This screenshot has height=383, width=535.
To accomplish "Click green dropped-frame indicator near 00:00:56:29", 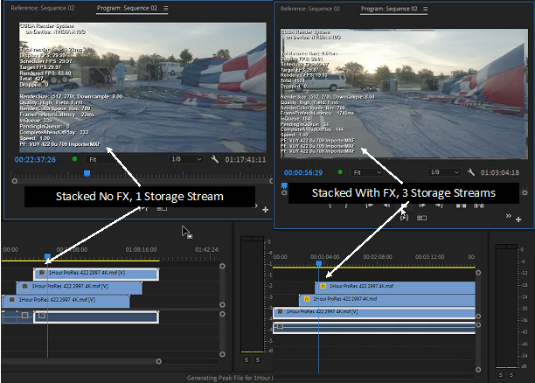I will click(340, 172).
